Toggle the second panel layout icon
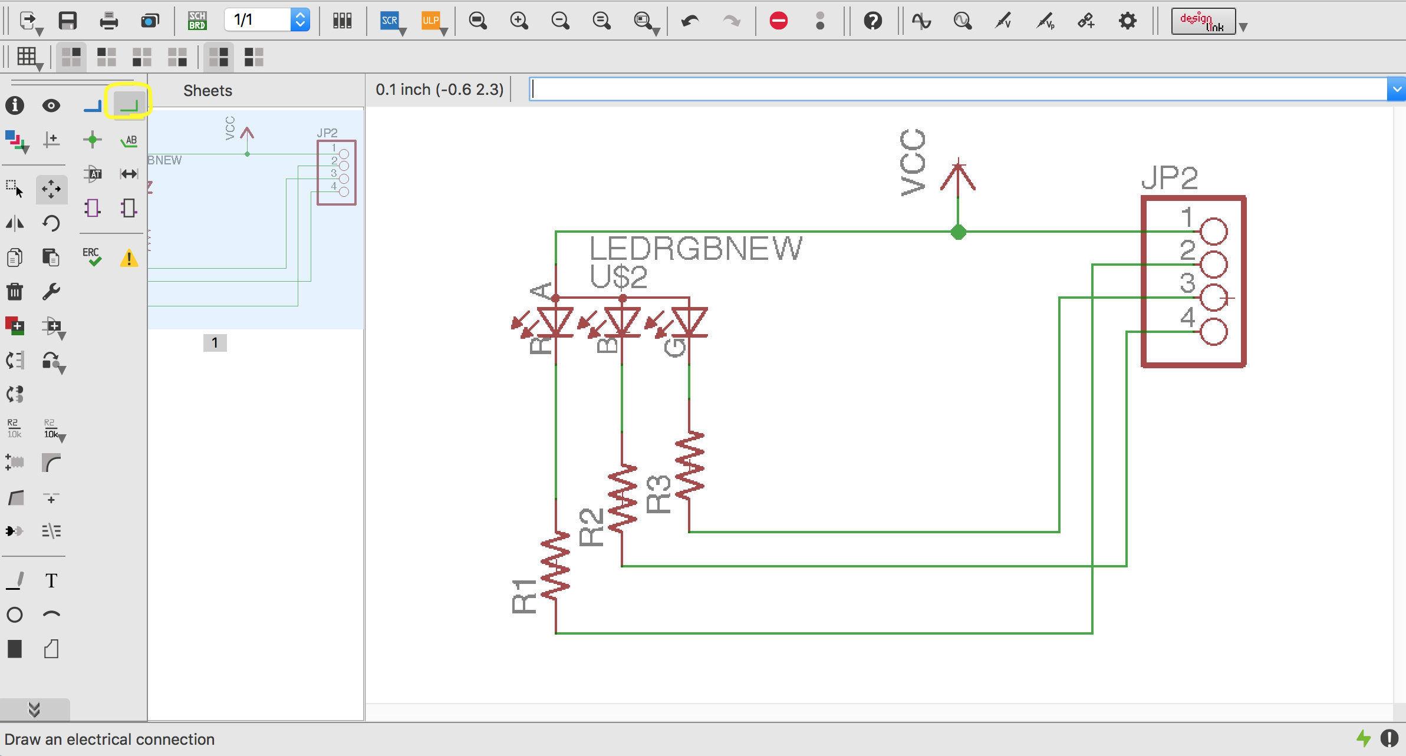 107,57
